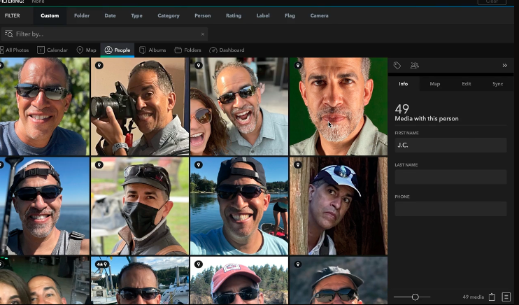The width and height of the screenshot is (519, 305).
Task: Switch to the Albums view
Action: click(x=152, y=50)
